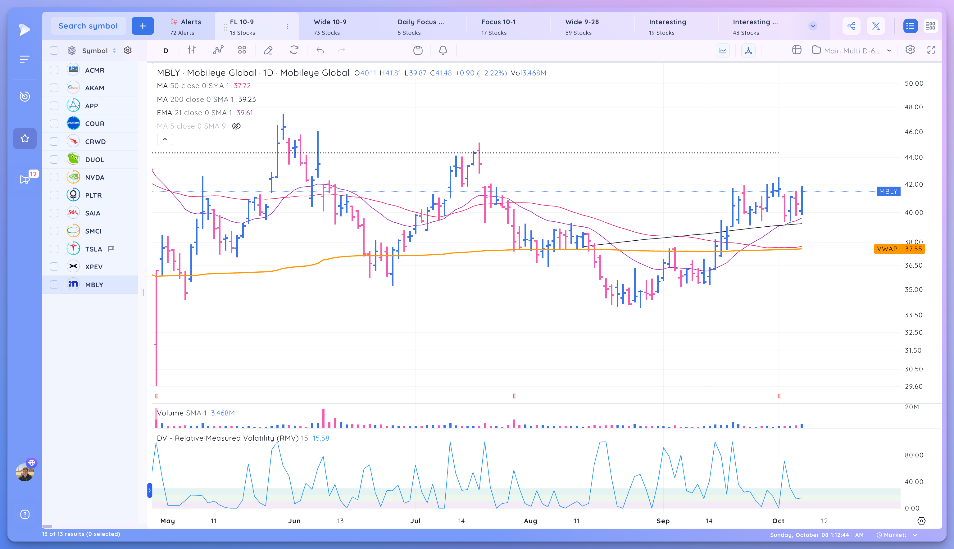Open Main Multi D-6 layout dropdown

(852, 51)
